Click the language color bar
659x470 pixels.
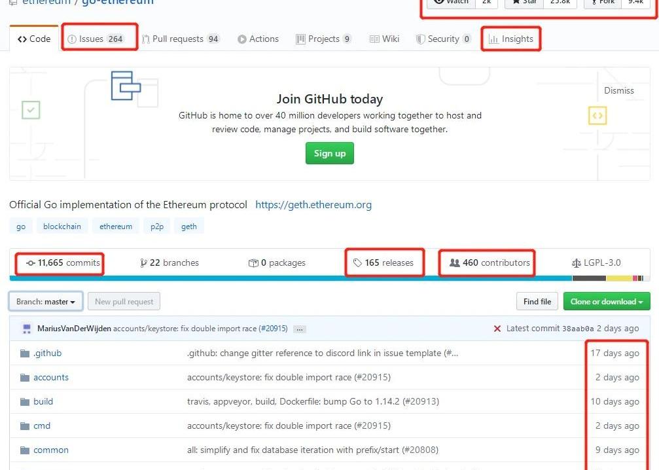coord(327,278)
